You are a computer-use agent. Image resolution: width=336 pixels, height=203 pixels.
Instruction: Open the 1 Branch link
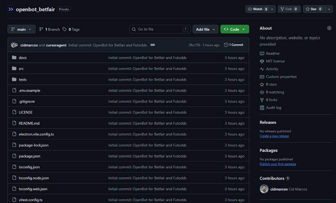click(50, 29)
